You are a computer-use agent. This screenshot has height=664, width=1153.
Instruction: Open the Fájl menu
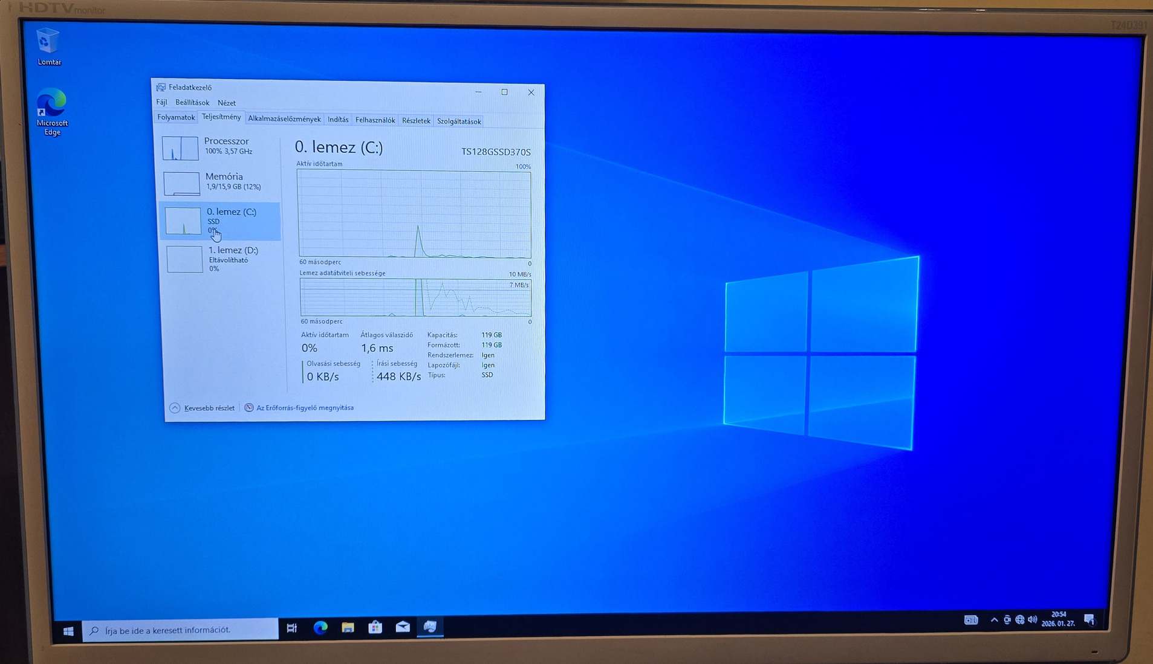[x=161, y=102]
